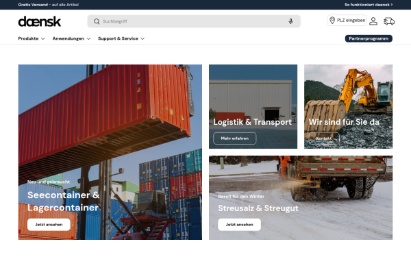Image resolution: width=411 pixels, height=257 pixels.
Task: Activate voice search microphone icon
Action: click(x=290, y=21)
